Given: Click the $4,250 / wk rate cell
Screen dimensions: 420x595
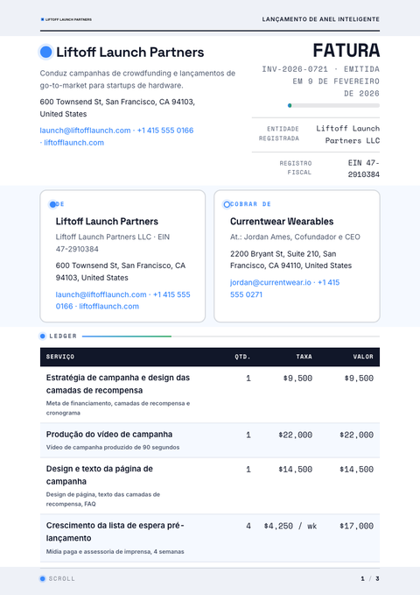Looking at the screenshot, I should [x=290, y=526].
